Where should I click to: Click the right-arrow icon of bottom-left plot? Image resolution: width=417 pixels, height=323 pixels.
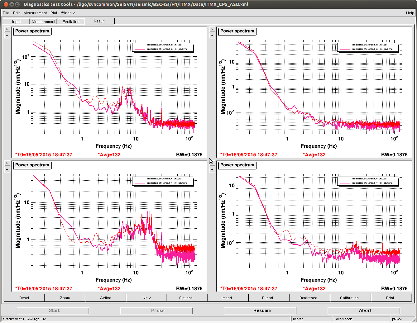7,163
